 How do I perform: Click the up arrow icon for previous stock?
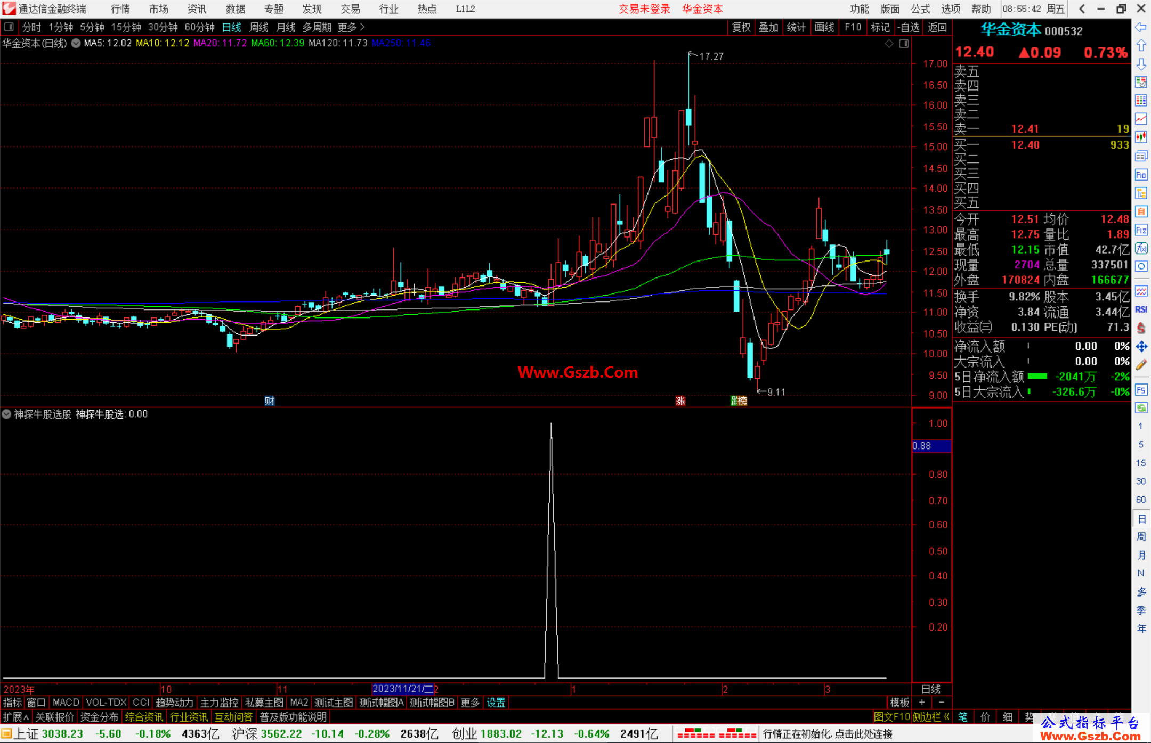pos(1141,46)
